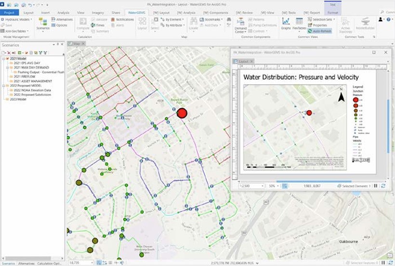
Task: Switch to the [W]-Report ribbon tab
Action: pos(312,13)
